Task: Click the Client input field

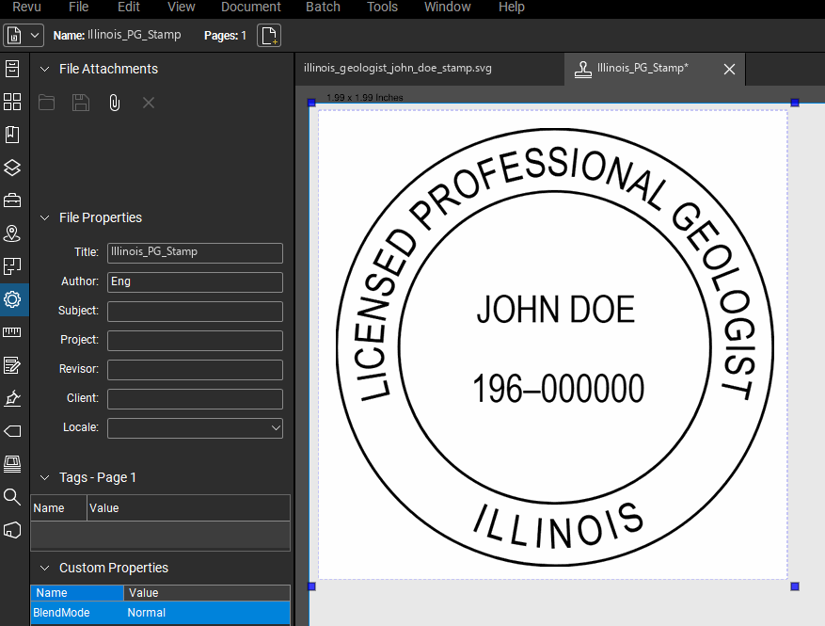Action: click(196, 399)
